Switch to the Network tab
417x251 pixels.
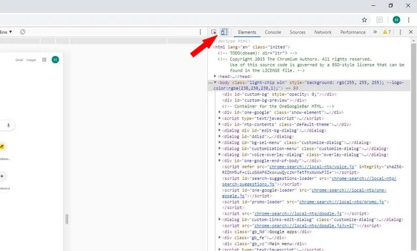tap(323, 32)
